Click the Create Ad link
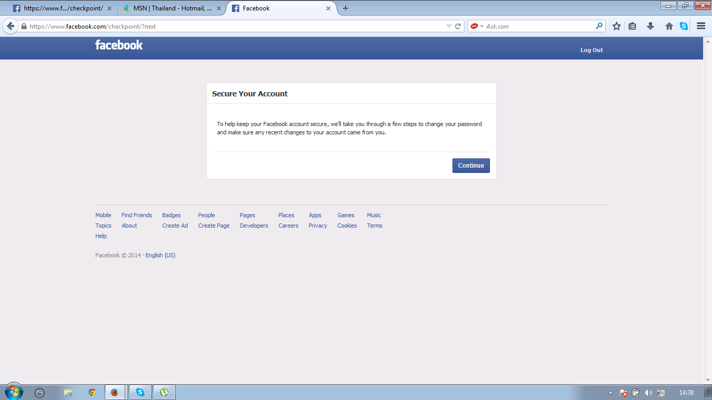 [x=175, y=226]
